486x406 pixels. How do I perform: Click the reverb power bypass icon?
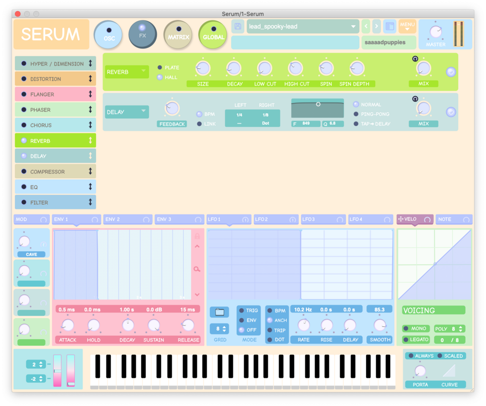451,72
